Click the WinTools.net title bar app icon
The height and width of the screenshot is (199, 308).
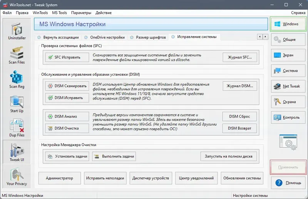pyautogui.click(x=5, y=5)
